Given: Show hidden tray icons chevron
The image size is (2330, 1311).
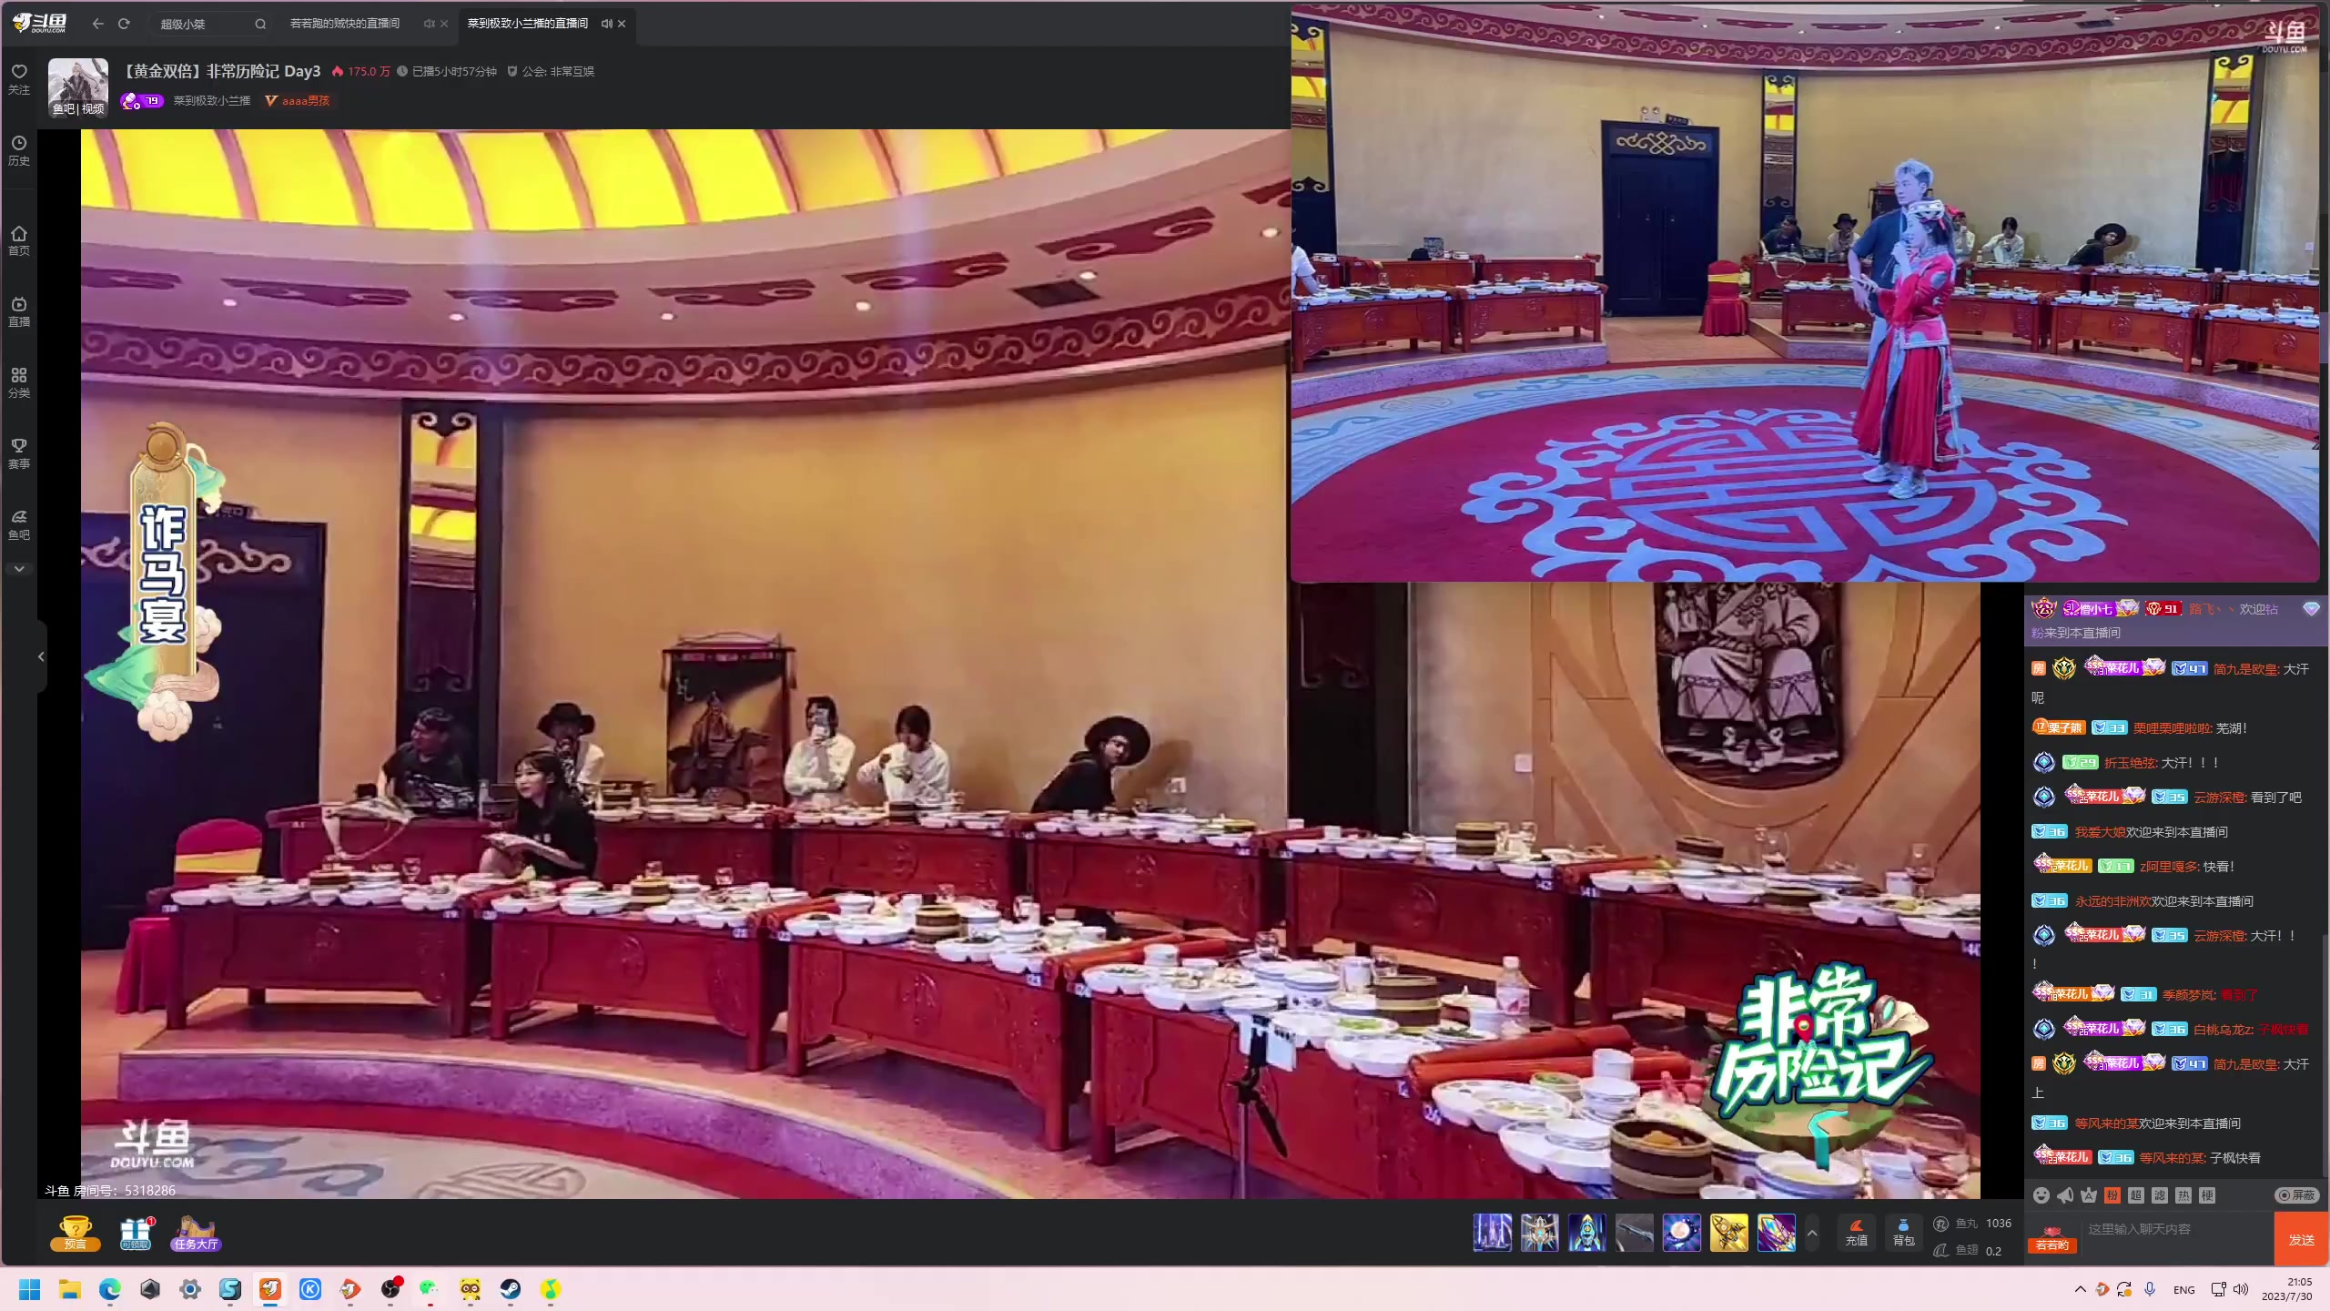Looking at the screenshot, I should pos(2080,1289).
